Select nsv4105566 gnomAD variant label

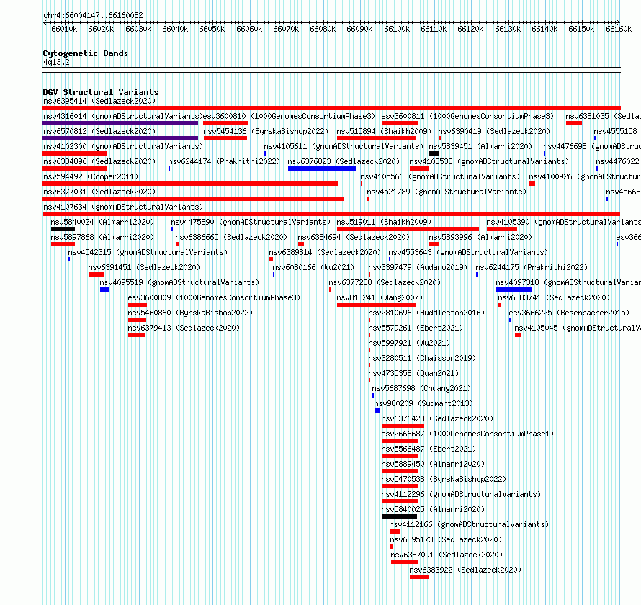[440, 176]
